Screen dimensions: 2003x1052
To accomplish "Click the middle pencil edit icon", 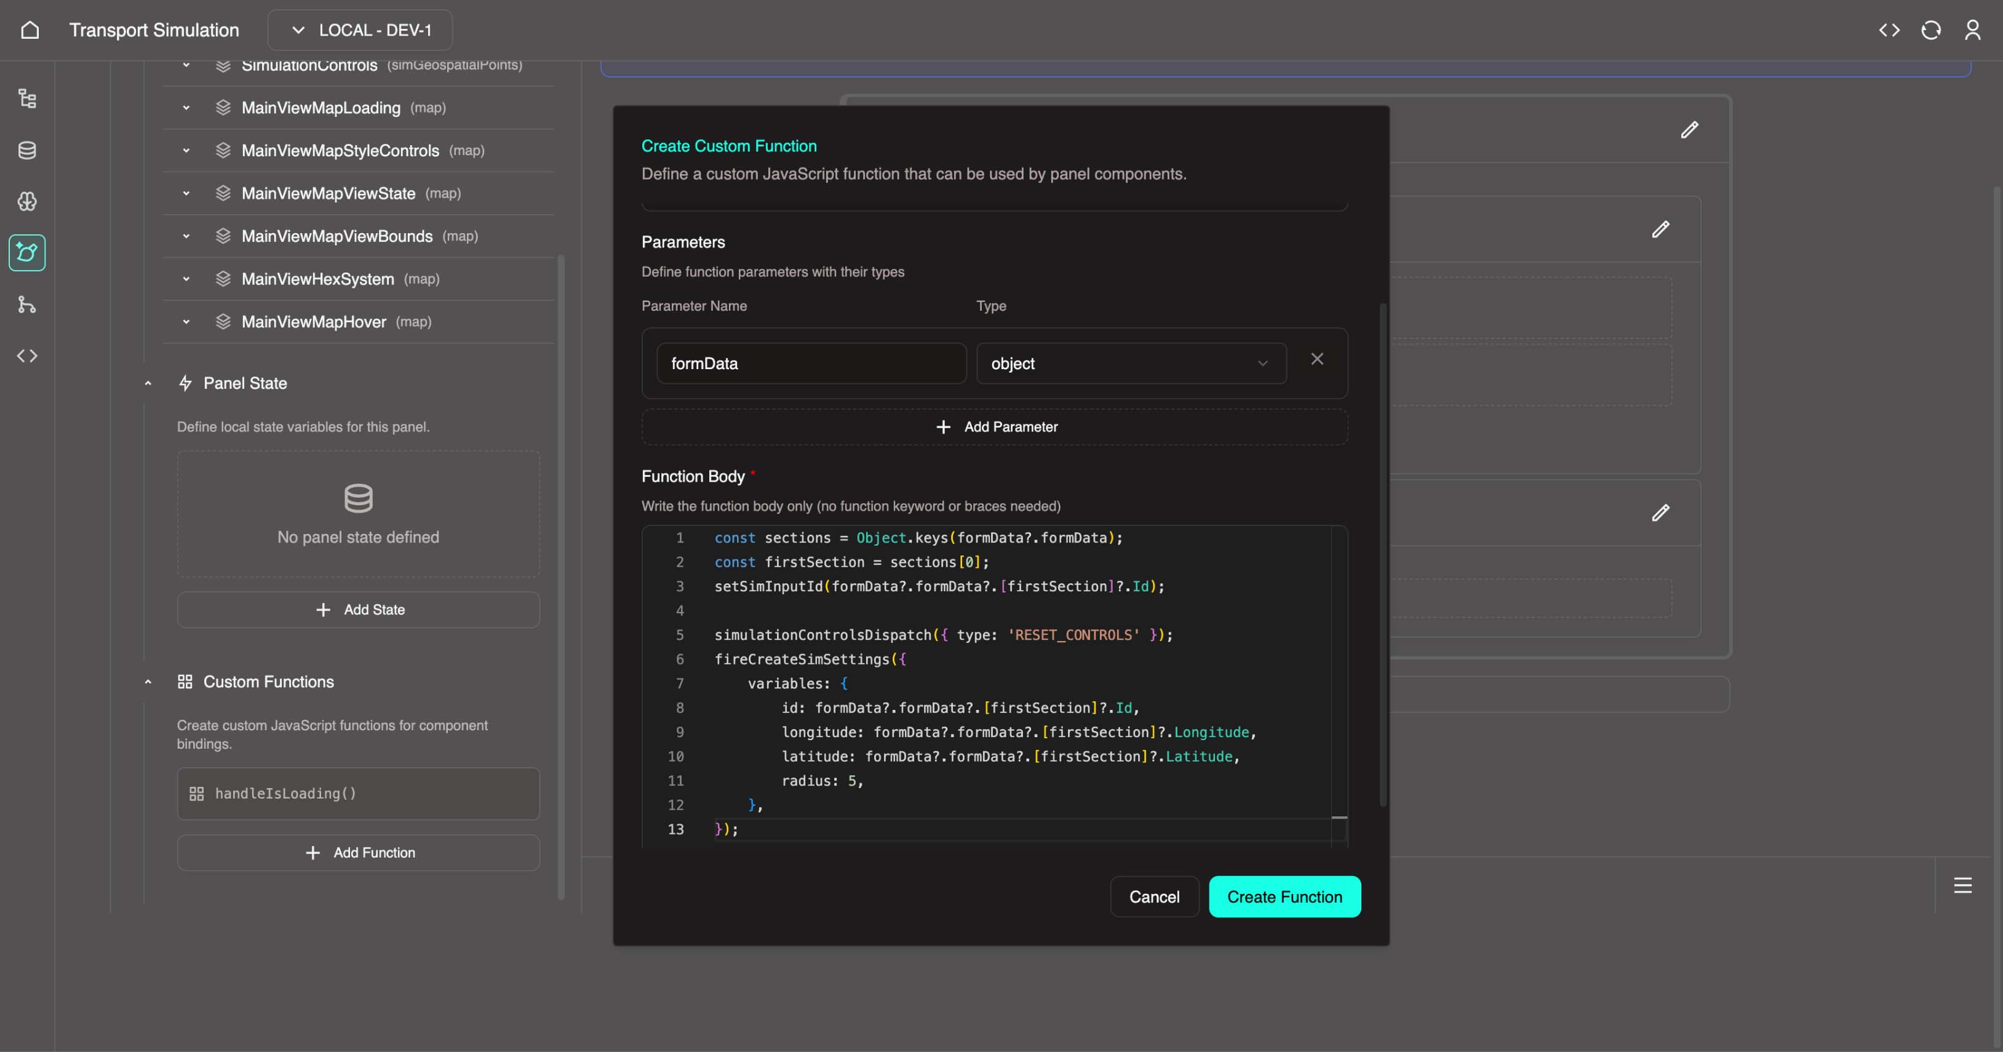I will [x=1660, y=229].
